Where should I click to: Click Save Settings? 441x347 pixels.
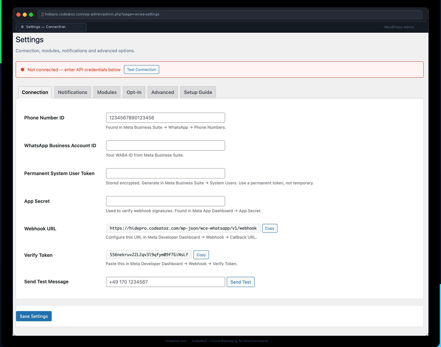pos(34,316)
